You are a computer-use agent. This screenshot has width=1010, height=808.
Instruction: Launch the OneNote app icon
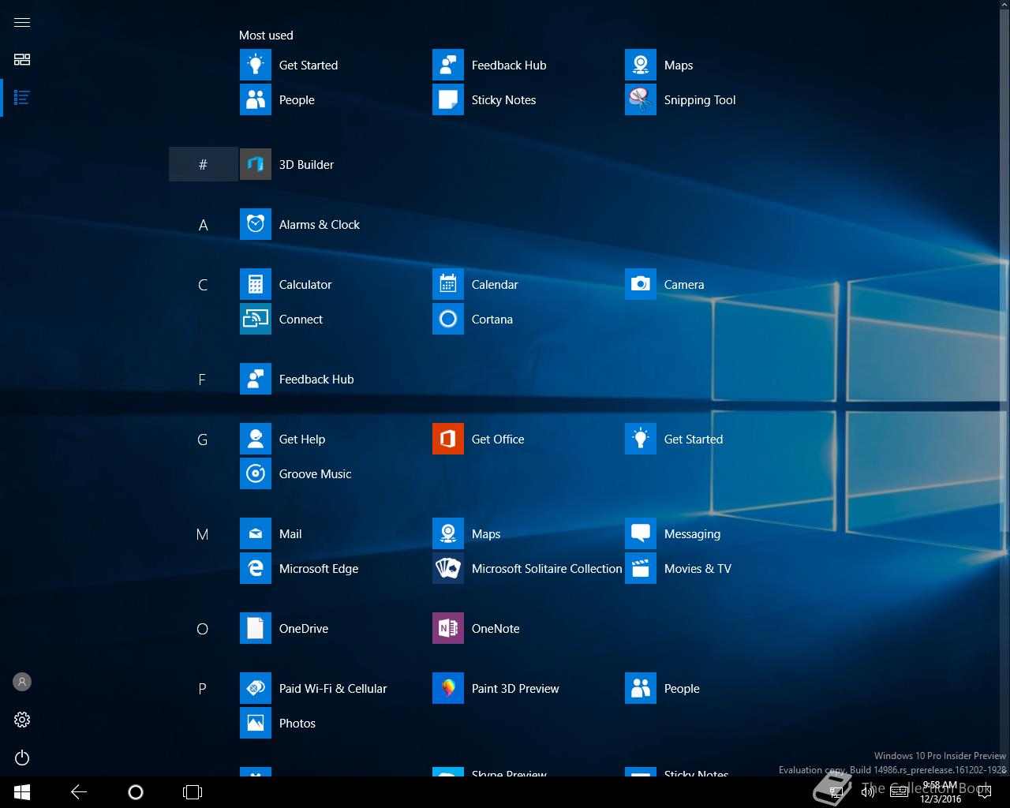click(448, 628)
